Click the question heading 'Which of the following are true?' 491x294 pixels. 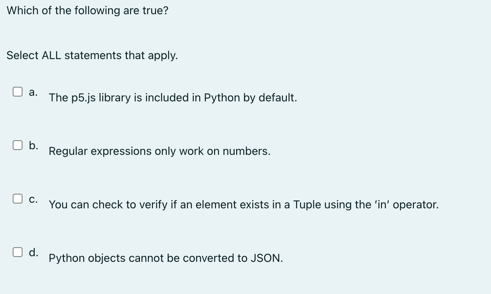point(87,10)
